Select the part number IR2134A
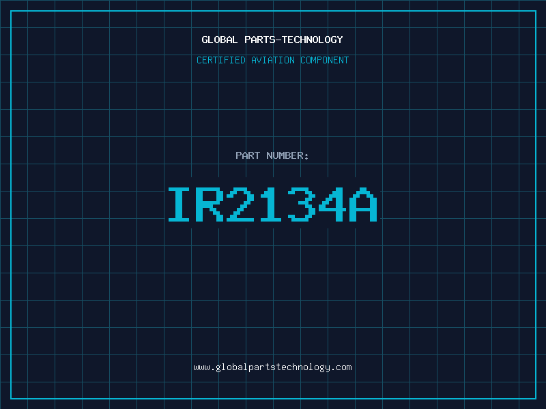The height and width of the screenshot is (409, 546). pos(272,204)
